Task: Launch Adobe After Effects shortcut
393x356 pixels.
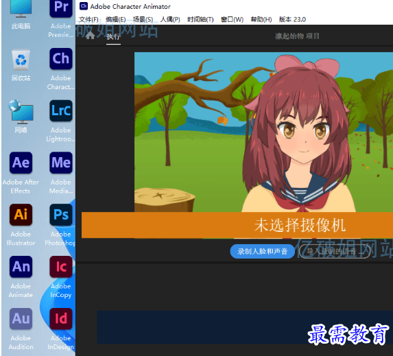Action: 21,173
